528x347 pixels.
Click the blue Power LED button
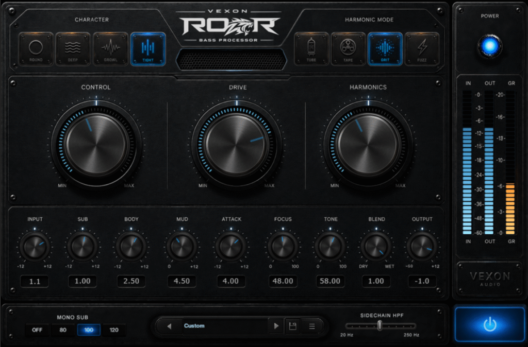490,46
